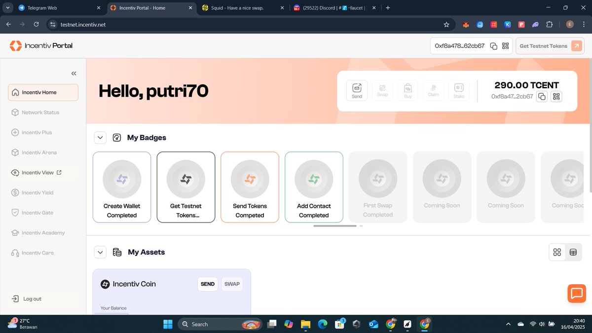
Task: Switch assets to grid view
Action: [x=557, y=252]
